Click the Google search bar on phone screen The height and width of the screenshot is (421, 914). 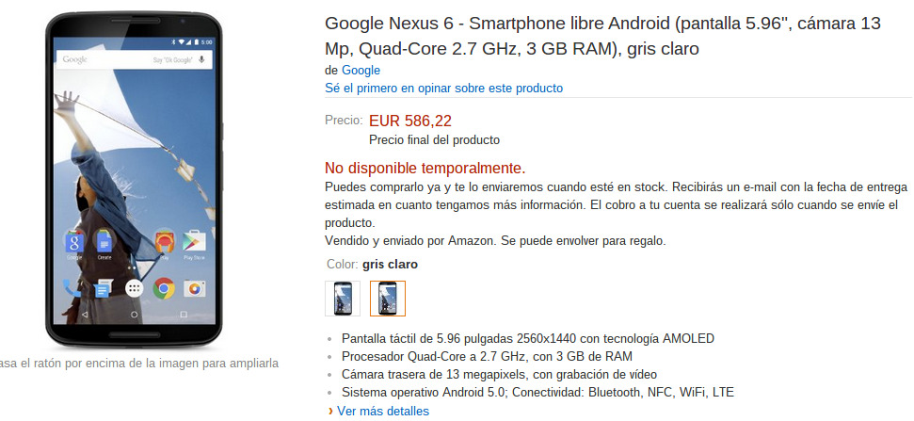pyautogui.click(x=134, y=59)
